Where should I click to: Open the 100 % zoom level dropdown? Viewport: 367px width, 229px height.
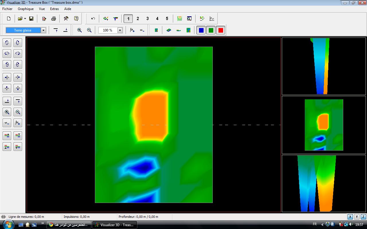120,30
